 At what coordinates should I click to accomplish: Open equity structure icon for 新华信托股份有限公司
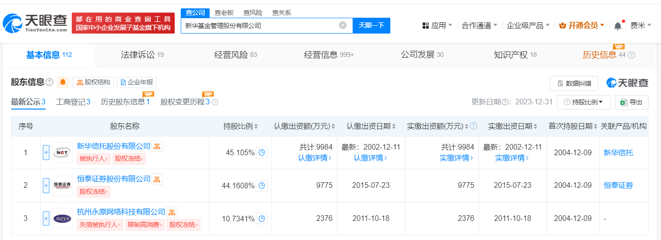(x=157, y=146)
